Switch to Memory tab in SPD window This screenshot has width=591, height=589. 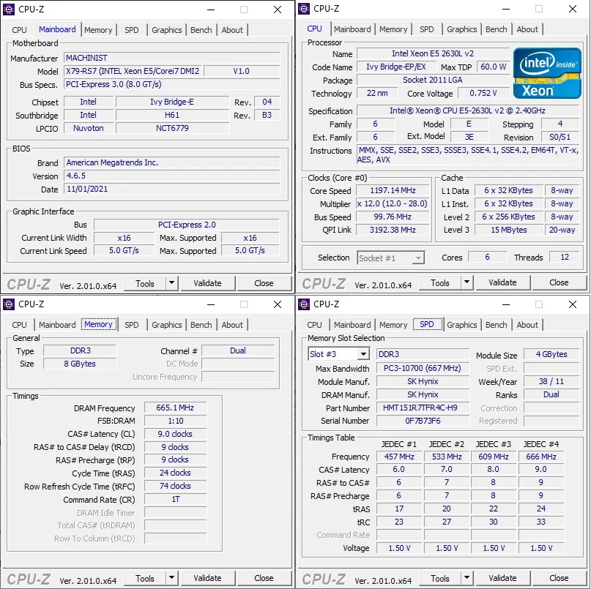[x=393, y=325]
